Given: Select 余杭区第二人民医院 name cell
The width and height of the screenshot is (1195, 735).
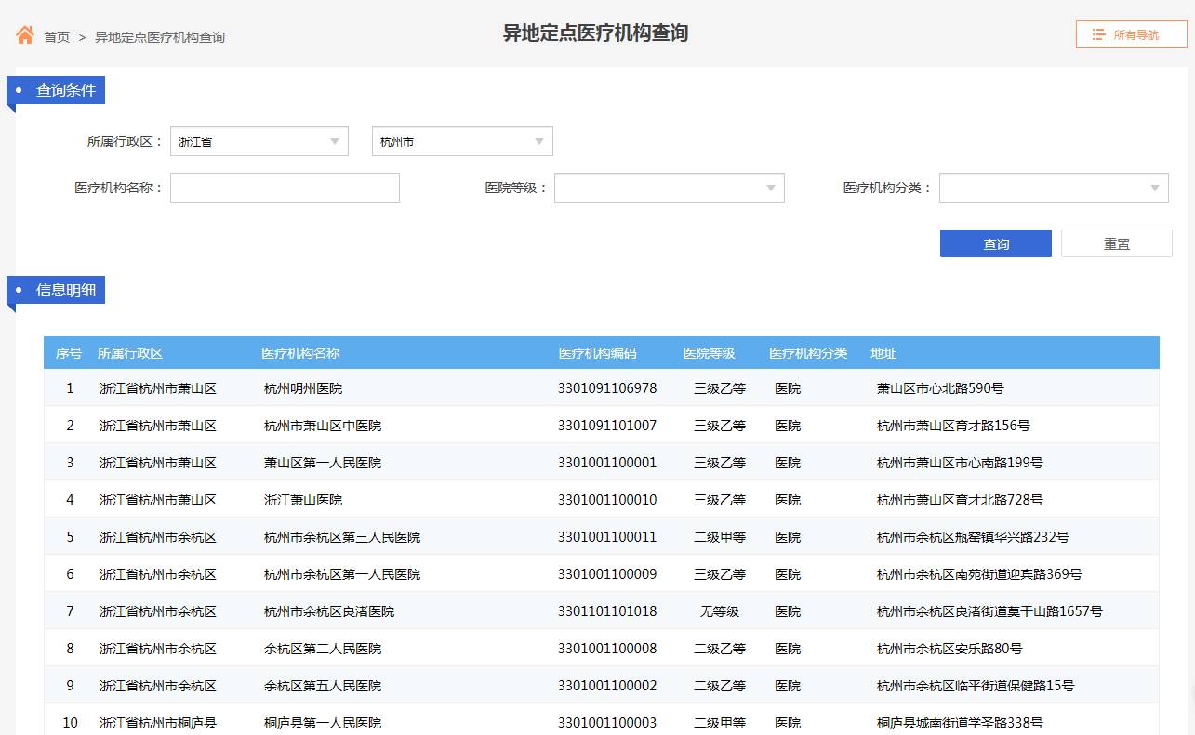Looking at the screenshot, I should tap(323, 649).
